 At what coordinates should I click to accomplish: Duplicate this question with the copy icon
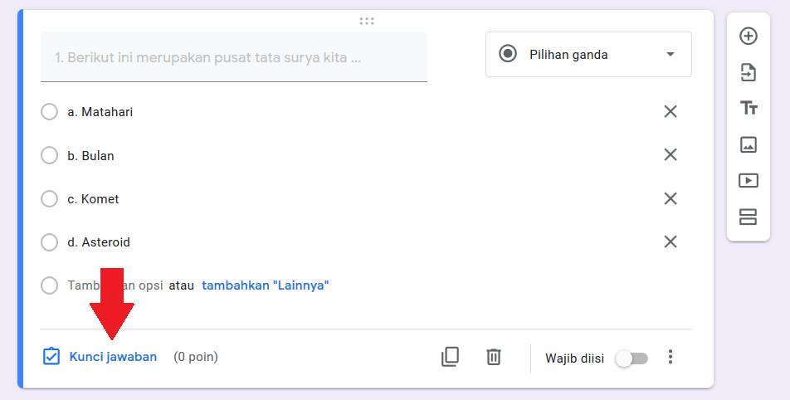click(450, 357)
